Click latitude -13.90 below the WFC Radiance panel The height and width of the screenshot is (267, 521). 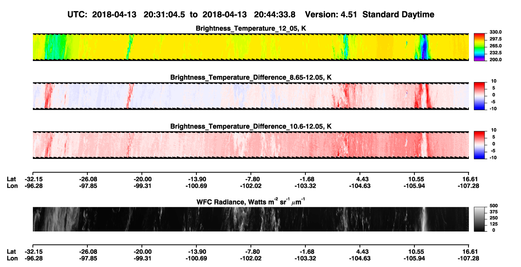coord(196,252)
